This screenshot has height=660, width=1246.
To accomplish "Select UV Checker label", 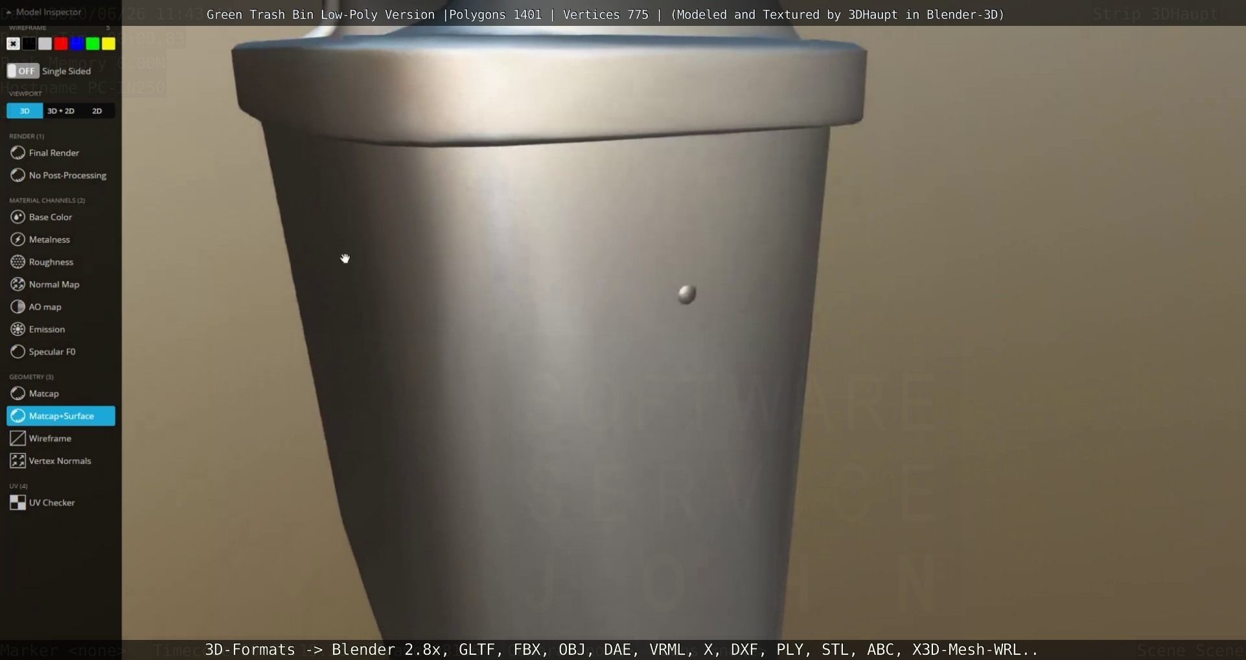I will point(52,503).
